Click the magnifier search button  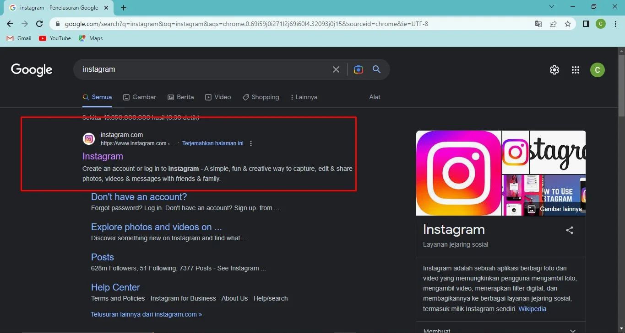click(x=377, y=69)
